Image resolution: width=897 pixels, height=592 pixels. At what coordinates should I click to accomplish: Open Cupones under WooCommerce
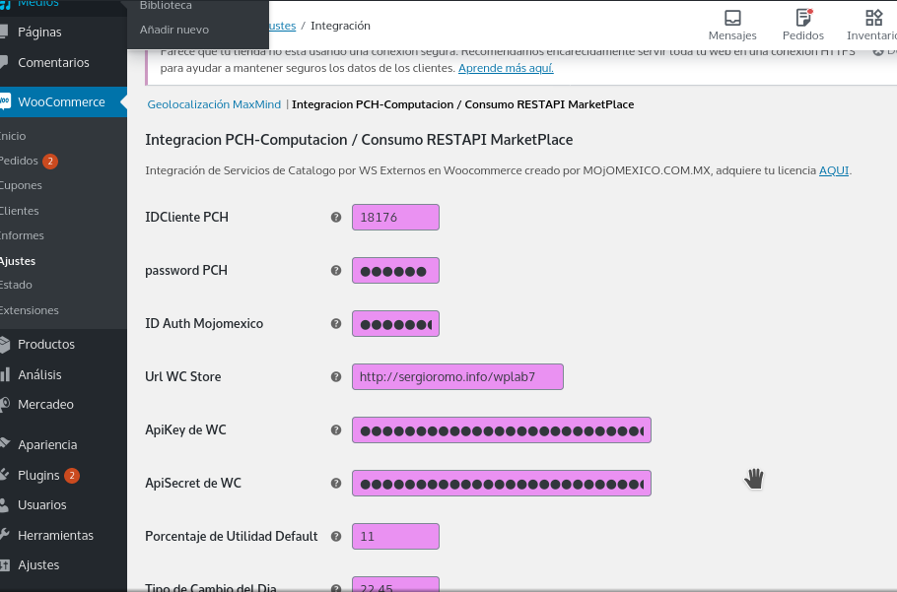(x=21, y=186)
